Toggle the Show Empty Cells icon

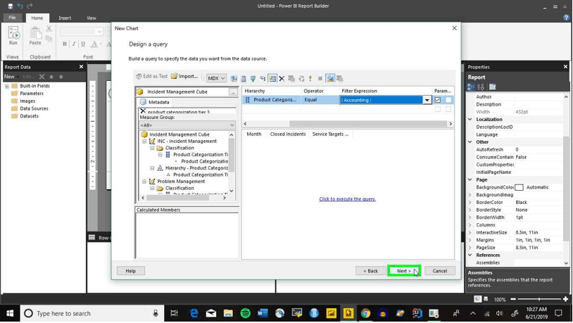[253, 79]
